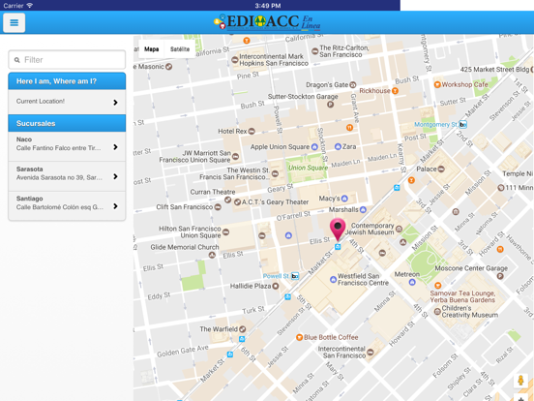This screenshot has height=401, width=534.
Task: Click the Here I am, Where am I? header
Action: 67,81
